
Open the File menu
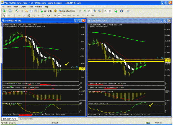click(3, 7)
